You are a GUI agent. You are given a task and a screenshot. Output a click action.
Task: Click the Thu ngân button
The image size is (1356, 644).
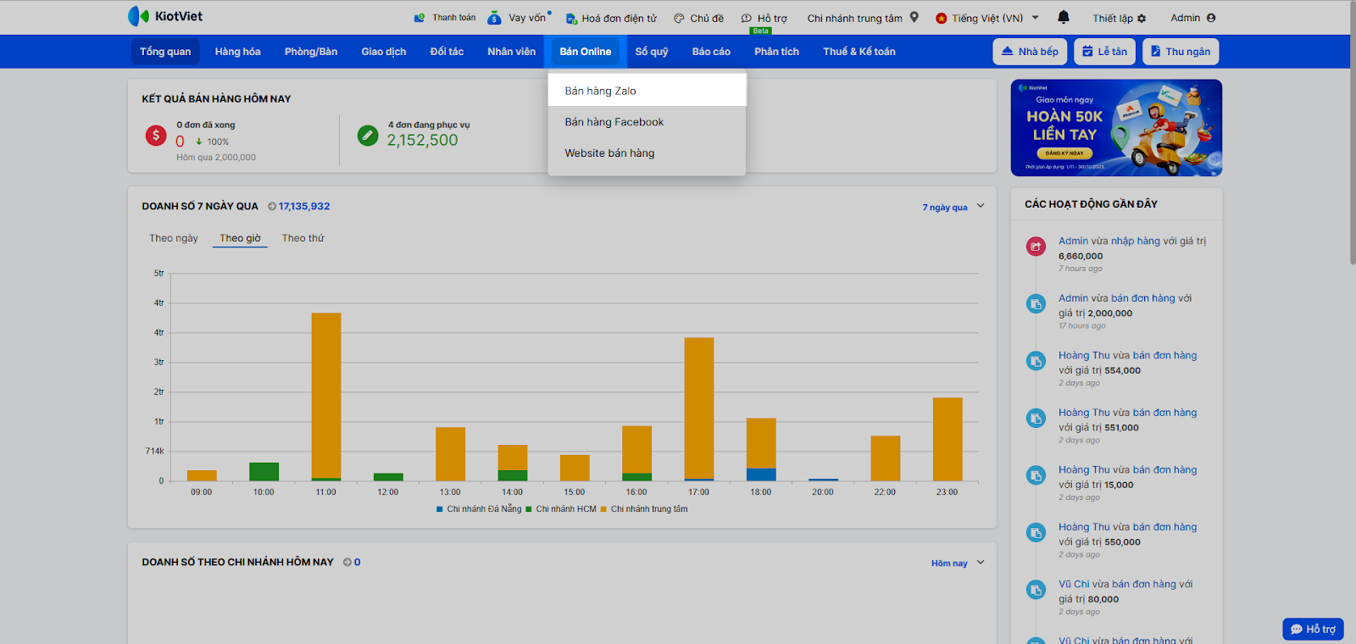coord(1180,52)
